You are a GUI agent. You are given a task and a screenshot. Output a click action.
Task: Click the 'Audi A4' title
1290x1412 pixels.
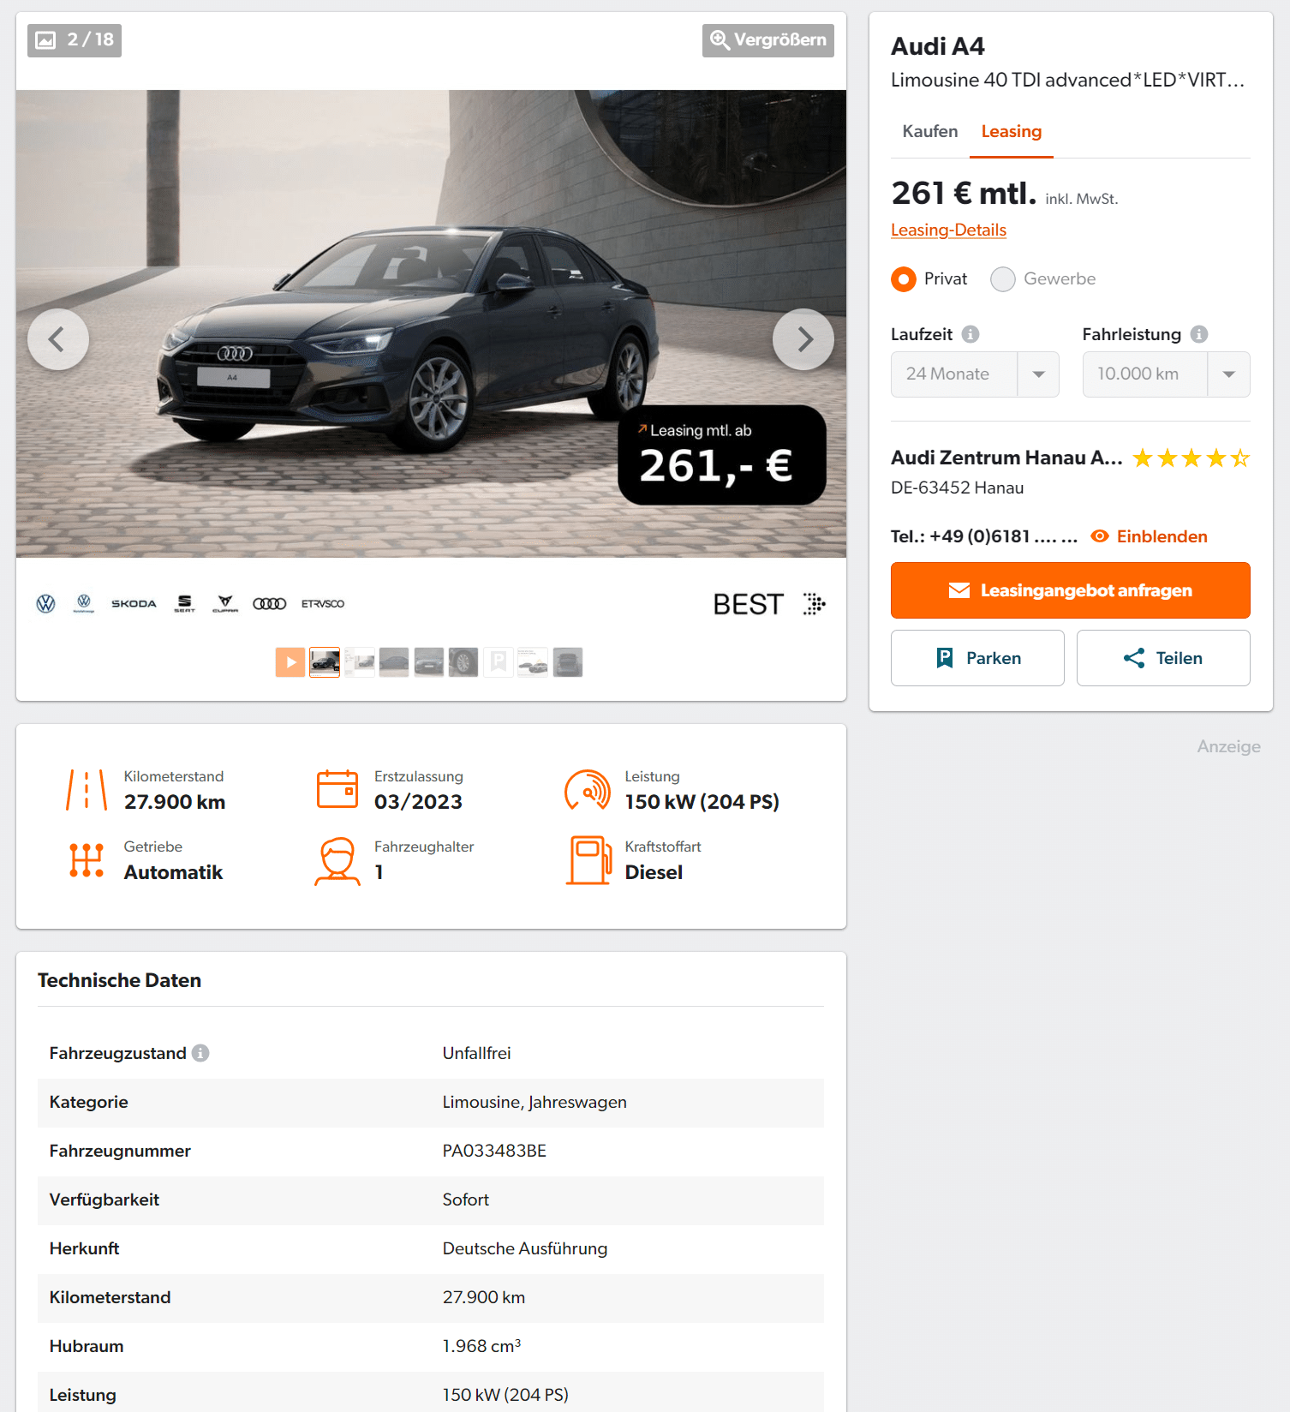938,46
